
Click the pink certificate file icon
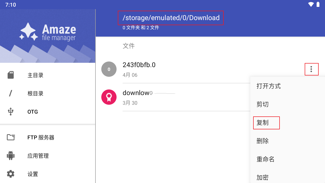[109, 97]
